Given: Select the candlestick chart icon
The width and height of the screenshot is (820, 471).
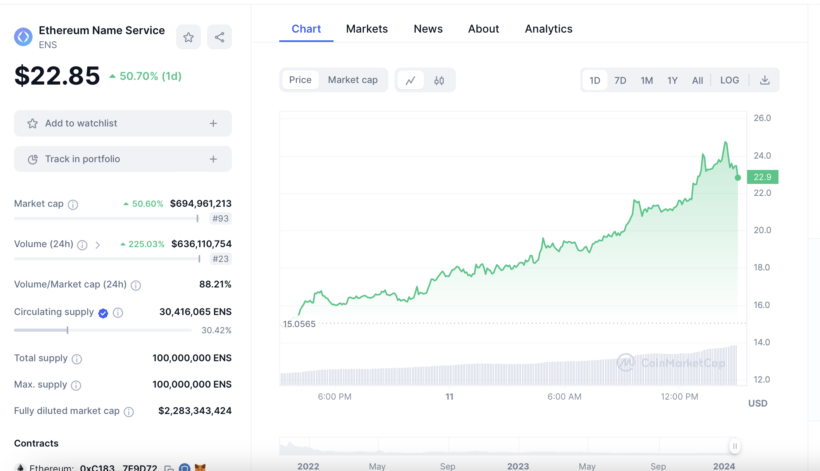Looking at the screenshot, I should [439, 80].
